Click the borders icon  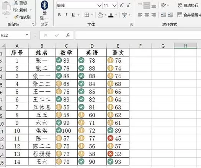[87, 15]
